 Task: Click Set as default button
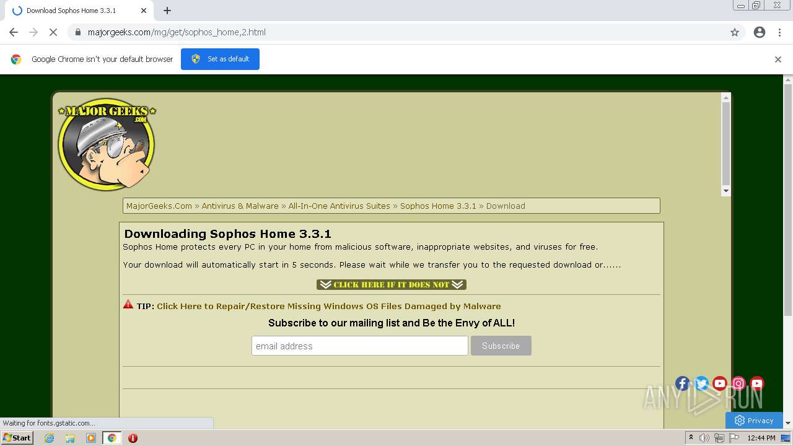click(220, 59)
